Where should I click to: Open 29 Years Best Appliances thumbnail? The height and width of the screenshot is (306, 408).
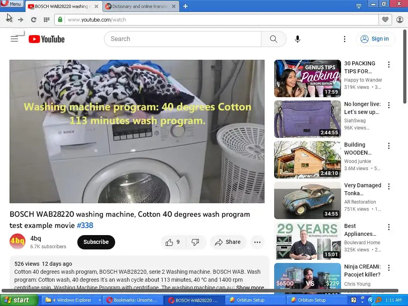[307, 241]
